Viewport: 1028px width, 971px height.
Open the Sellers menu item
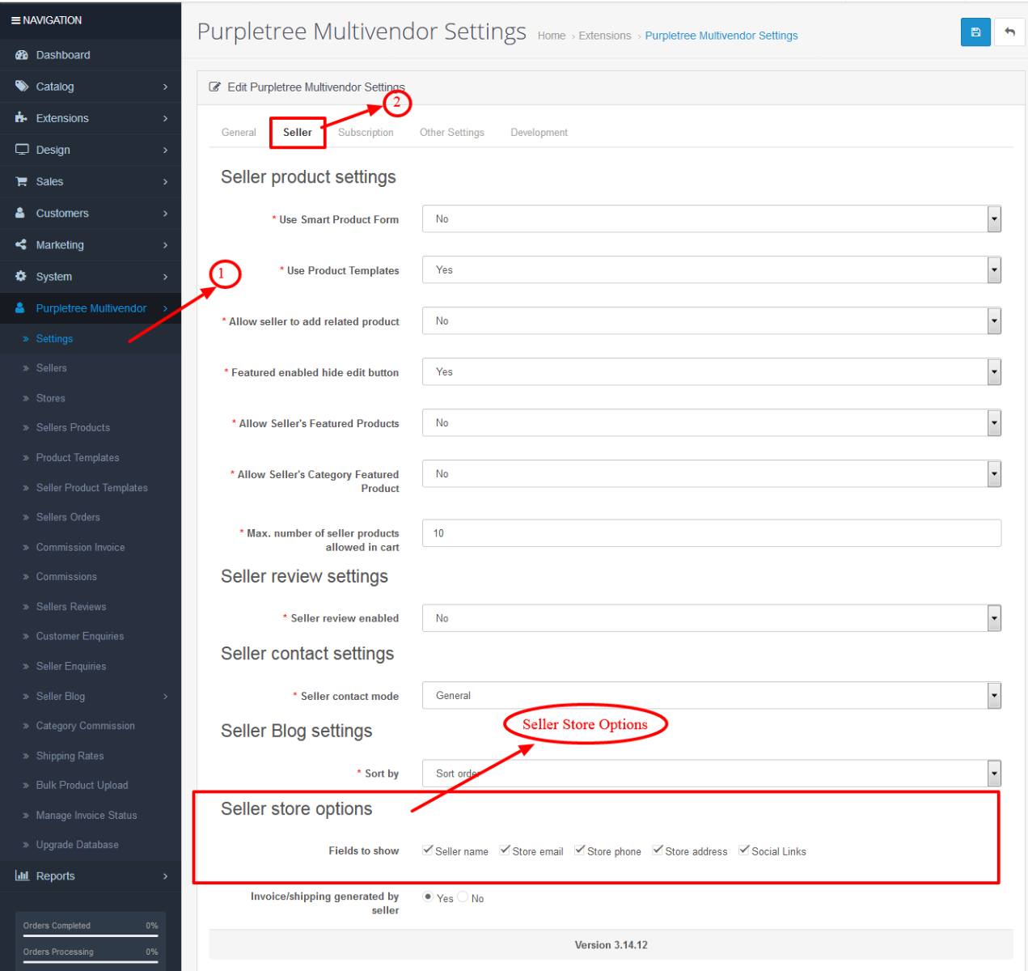pos(51,367)
